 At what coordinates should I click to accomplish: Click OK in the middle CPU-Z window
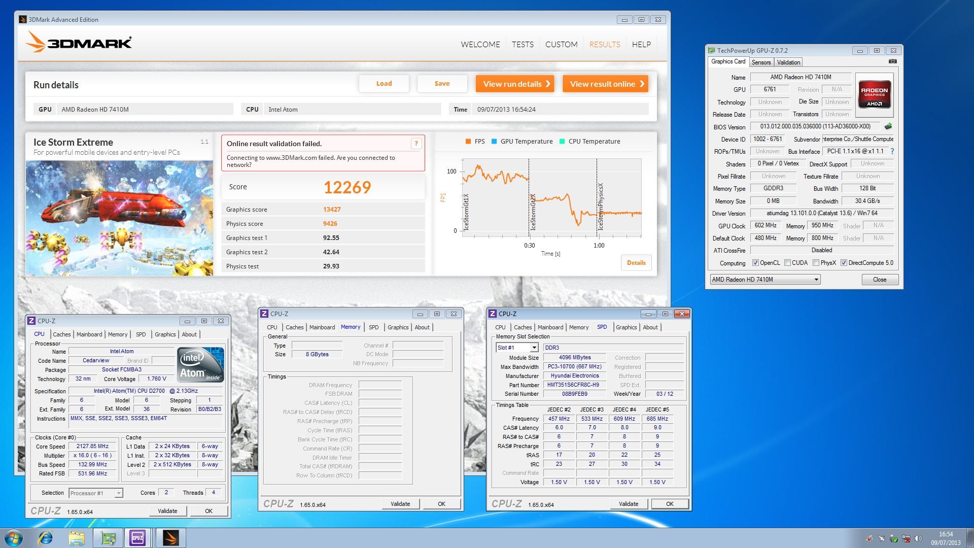[441, 504]
